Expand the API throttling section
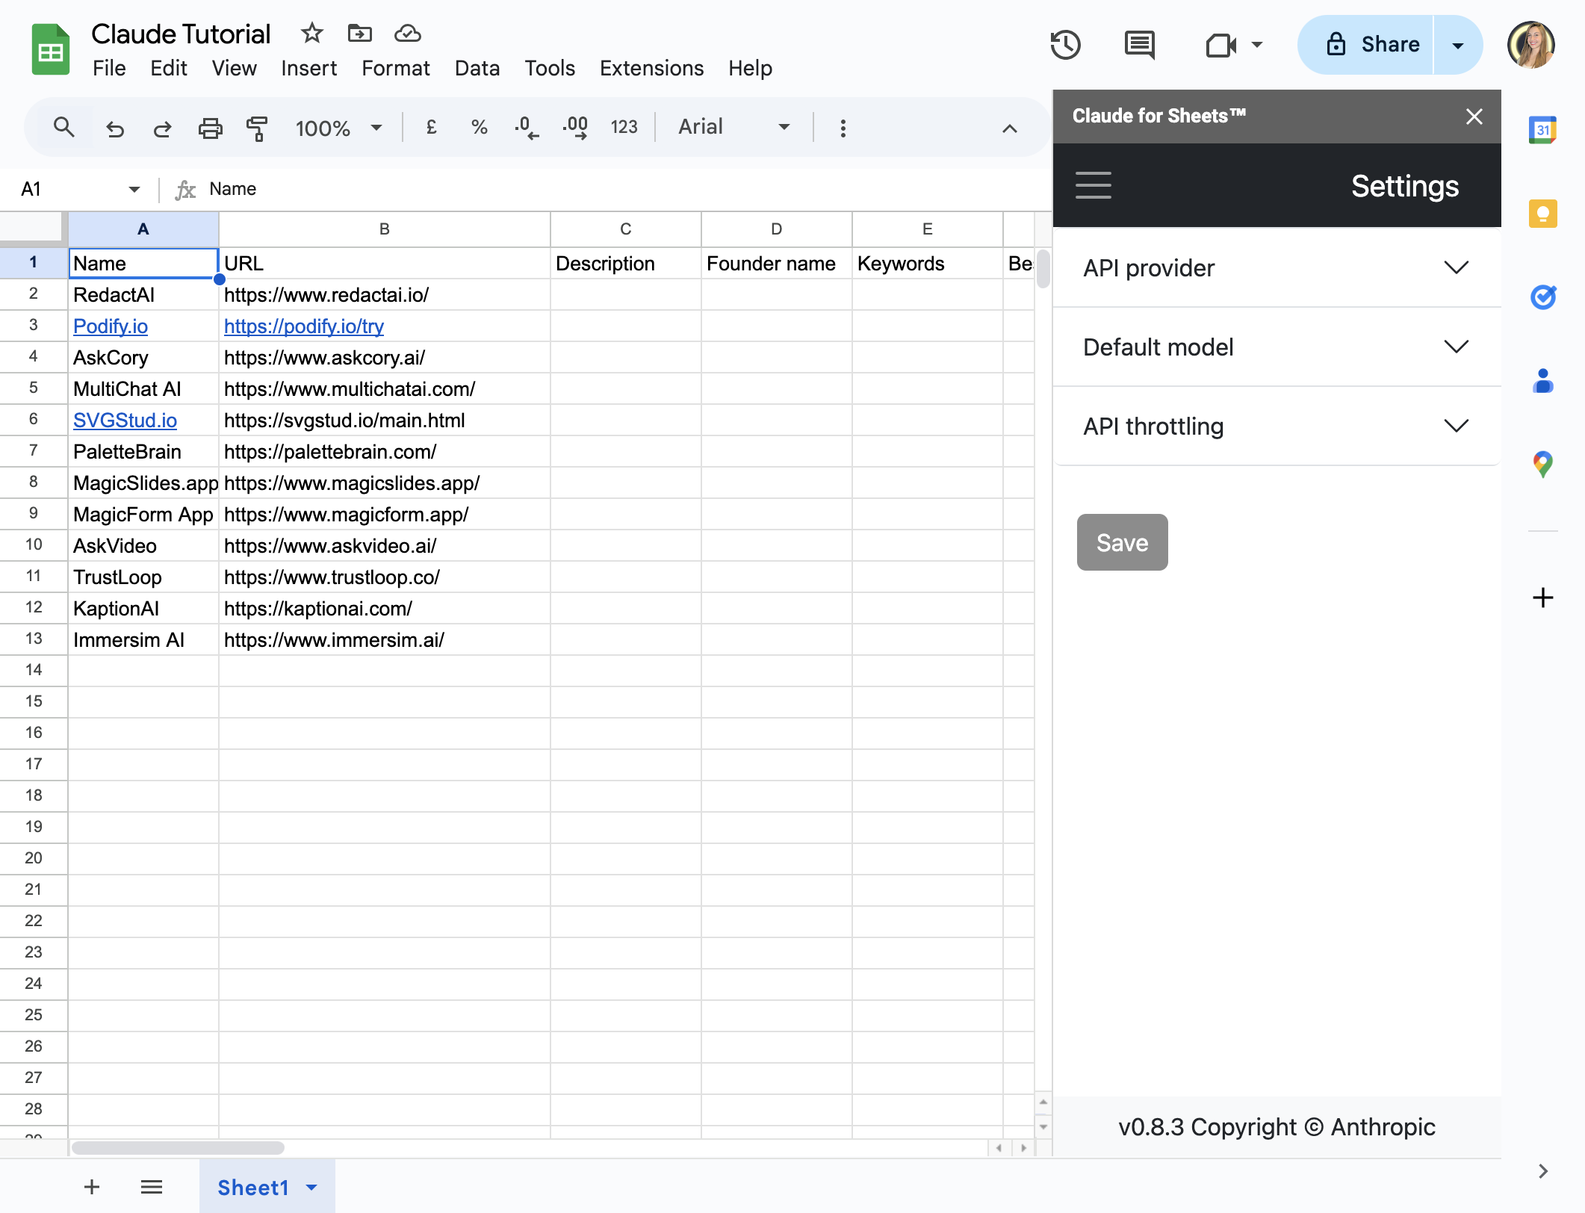Screen dimensions: 1585x1213 (1277, 426)
